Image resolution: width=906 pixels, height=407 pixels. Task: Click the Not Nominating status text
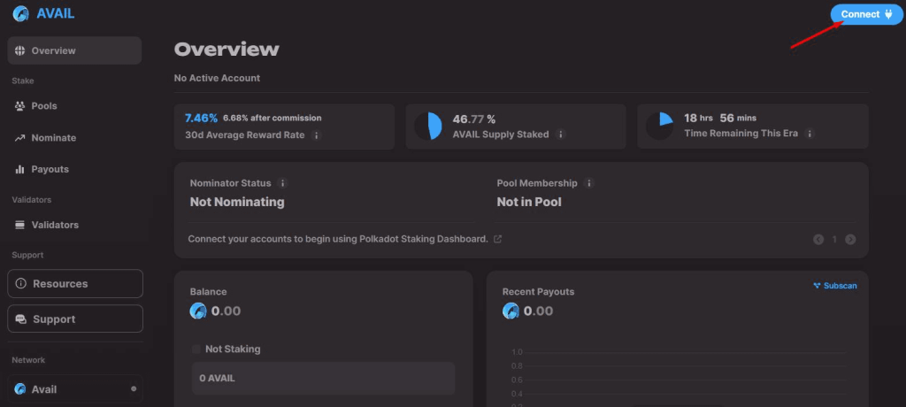pyautogui.click(x=237, y=203)
